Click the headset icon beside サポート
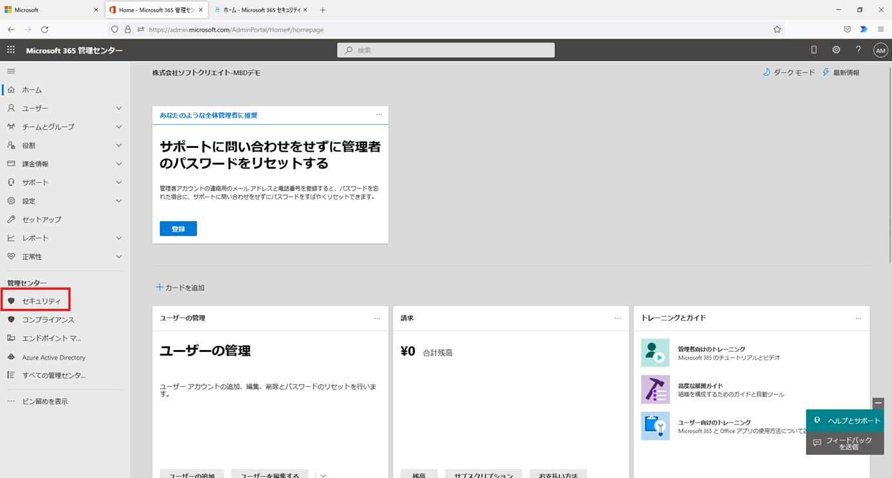Viewport: 892px width, 478px height. [11, 183]
